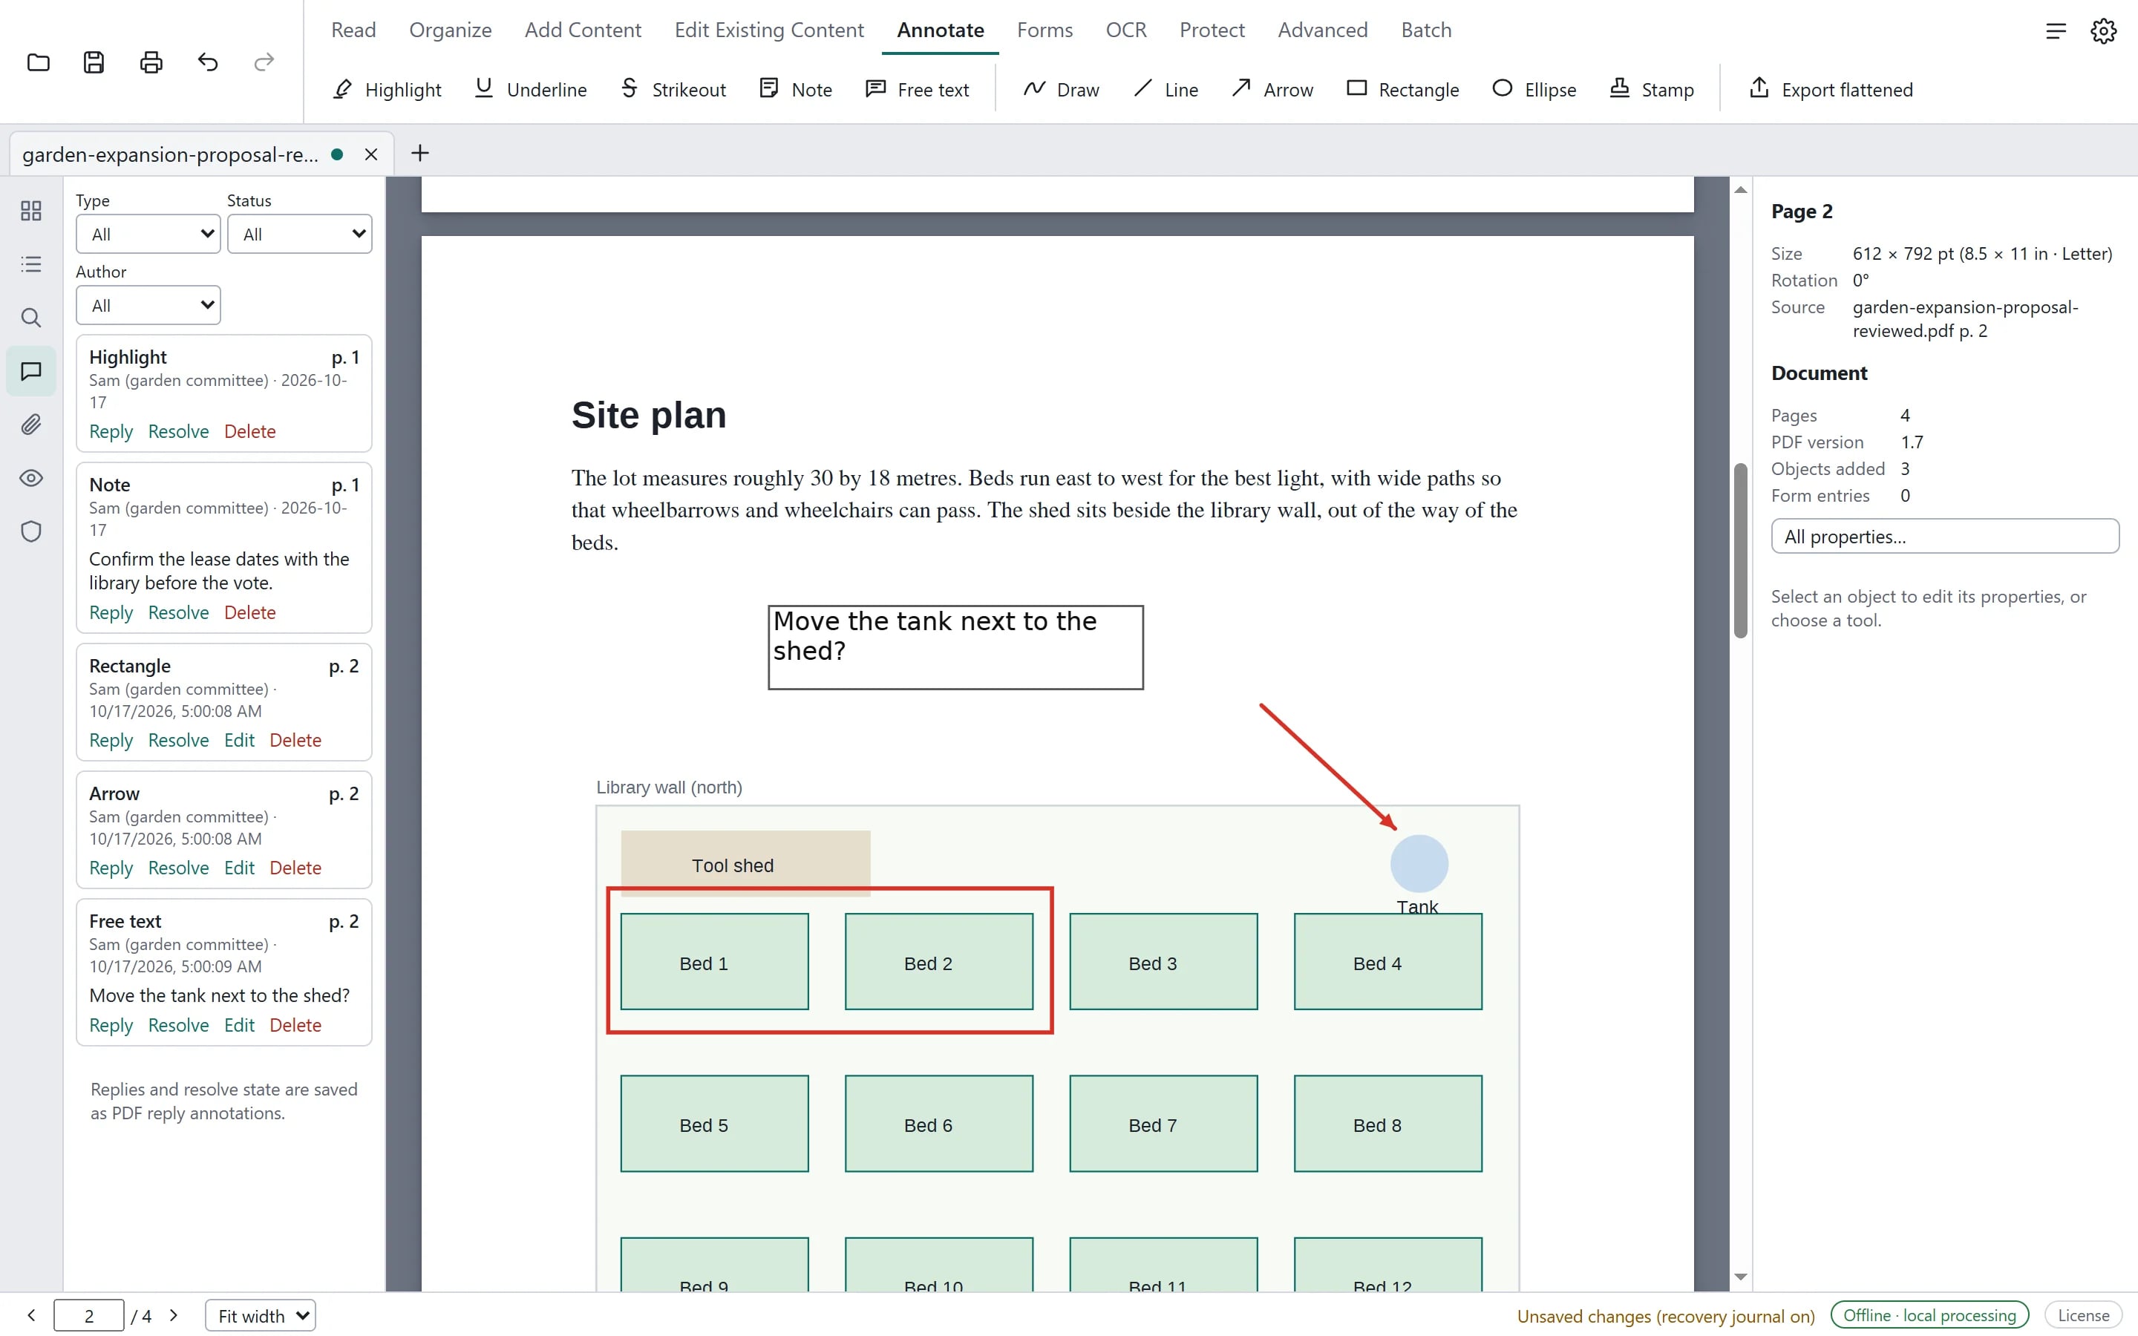Open the Protect tab
Image resolution: width=2138 pixels, height=1336 pixels.
(x=1212, y=30)
